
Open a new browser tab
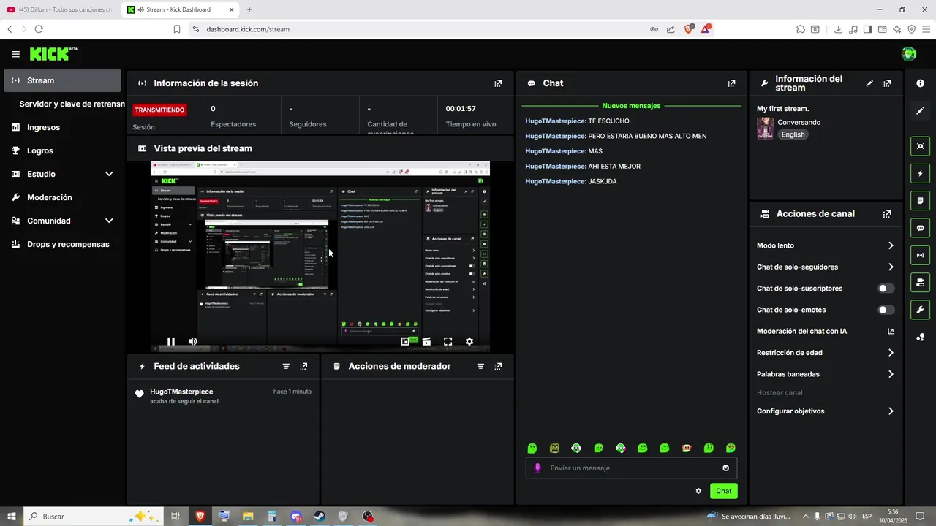point(249,9)
